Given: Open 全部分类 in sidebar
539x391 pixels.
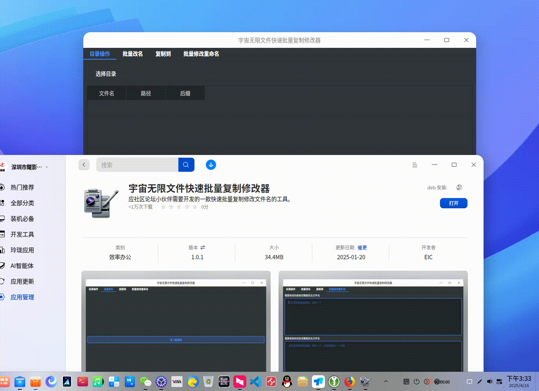Looking at the screenshot, I should 22,203.
